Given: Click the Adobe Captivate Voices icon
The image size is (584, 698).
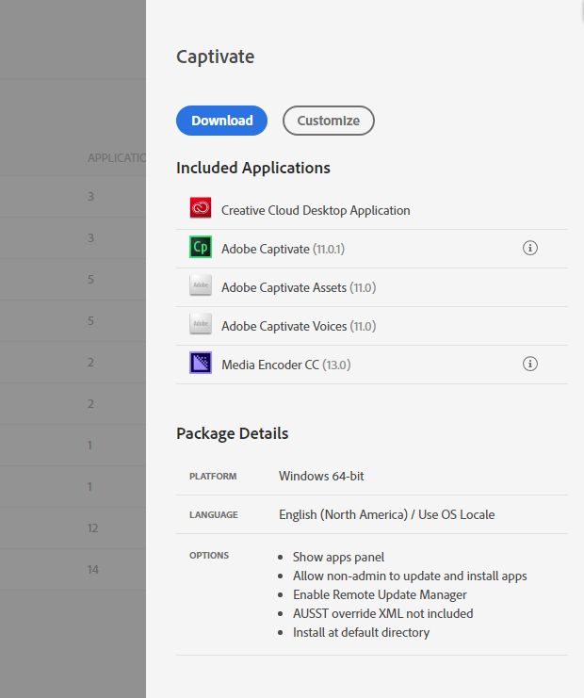Looking at the screenshot, I should pyautogui.click(x=200, y=325).
